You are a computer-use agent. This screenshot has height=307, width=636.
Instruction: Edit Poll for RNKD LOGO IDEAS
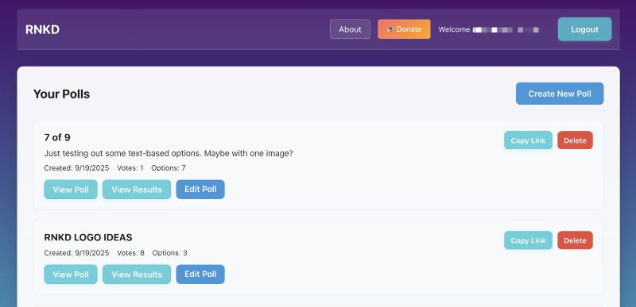[200, 274]
